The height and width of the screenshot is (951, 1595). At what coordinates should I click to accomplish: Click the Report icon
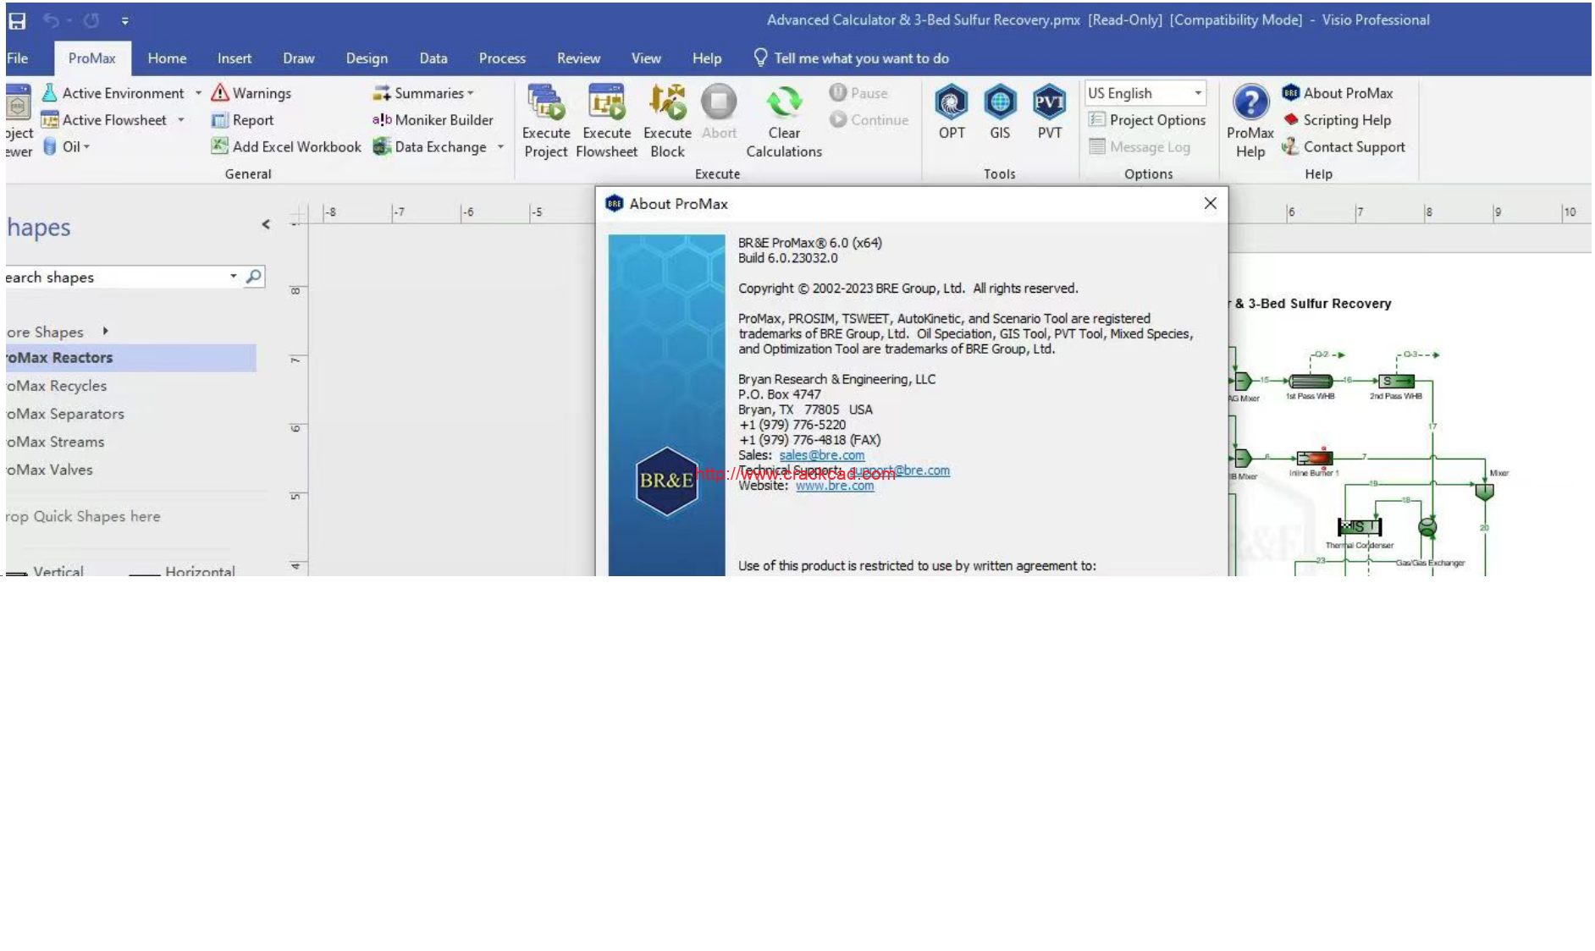click(220, 120)
